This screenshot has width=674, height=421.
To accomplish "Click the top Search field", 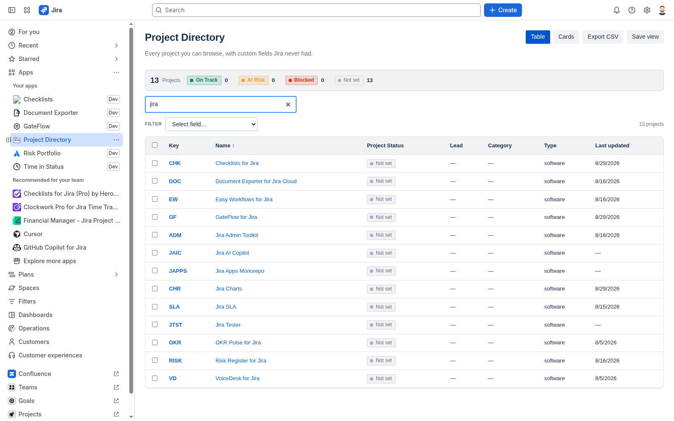I will [x=316, y=10].
